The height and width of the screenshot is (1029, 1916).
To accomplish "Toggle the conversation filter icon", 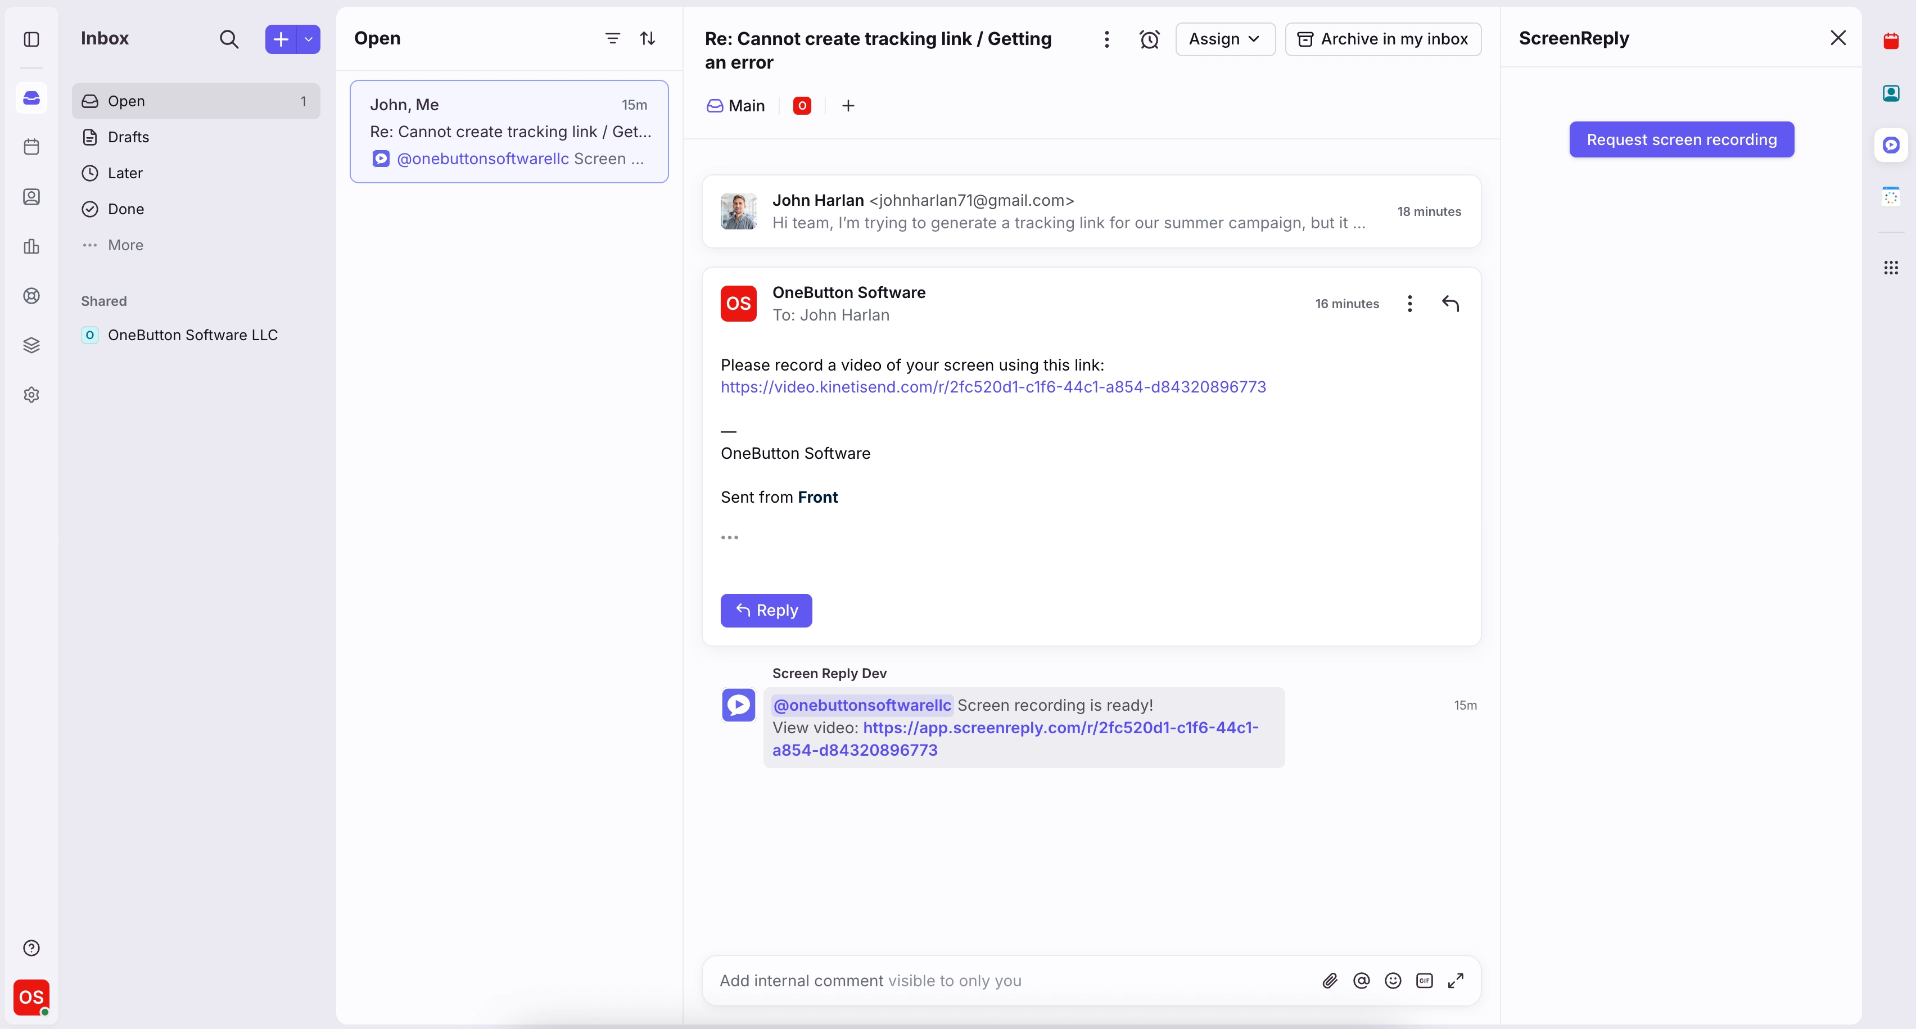I will tap(612, 38).
